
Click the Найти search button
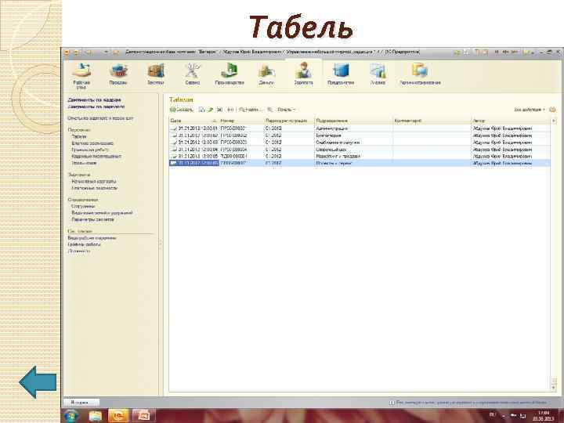251,110
